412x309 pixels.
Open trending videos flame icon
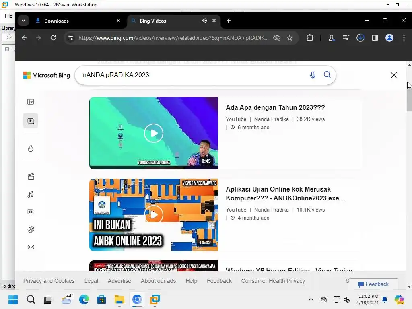tap(31, 149)
